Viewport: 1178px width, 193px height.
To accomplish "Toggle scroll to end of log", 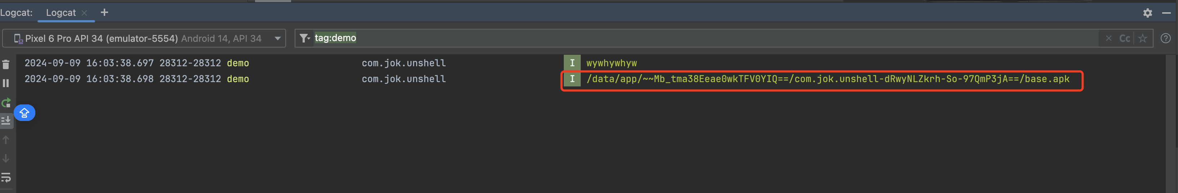I will tap(6, 121).
